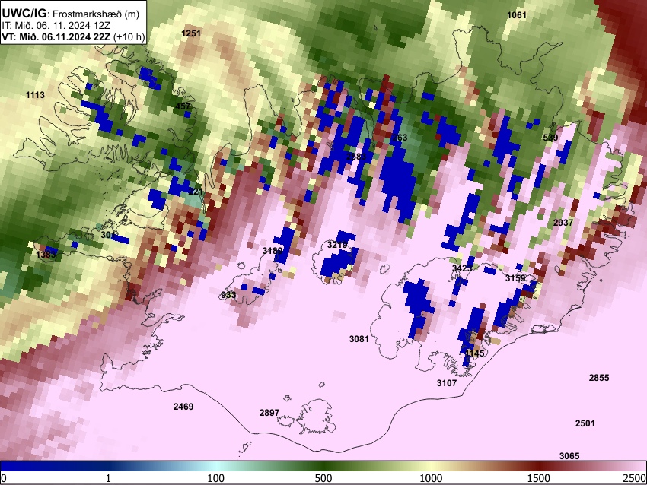Click the map value 3189

273,251
